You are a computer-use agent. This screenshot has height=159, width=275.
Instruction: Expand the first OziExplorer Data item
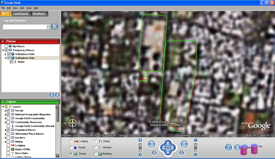[5, 54]
